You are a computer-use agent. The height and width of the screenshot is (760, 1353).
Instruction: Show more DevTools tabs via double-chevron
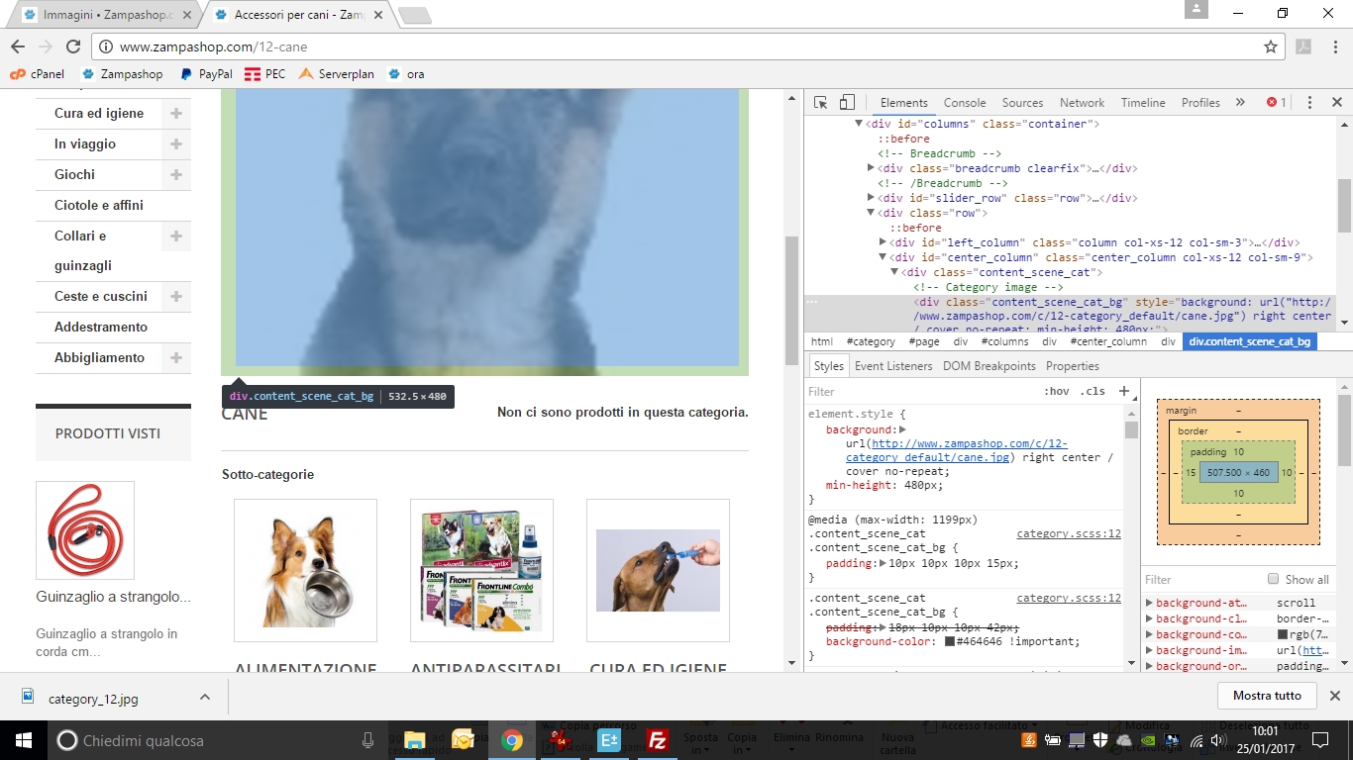(1240, 103)
